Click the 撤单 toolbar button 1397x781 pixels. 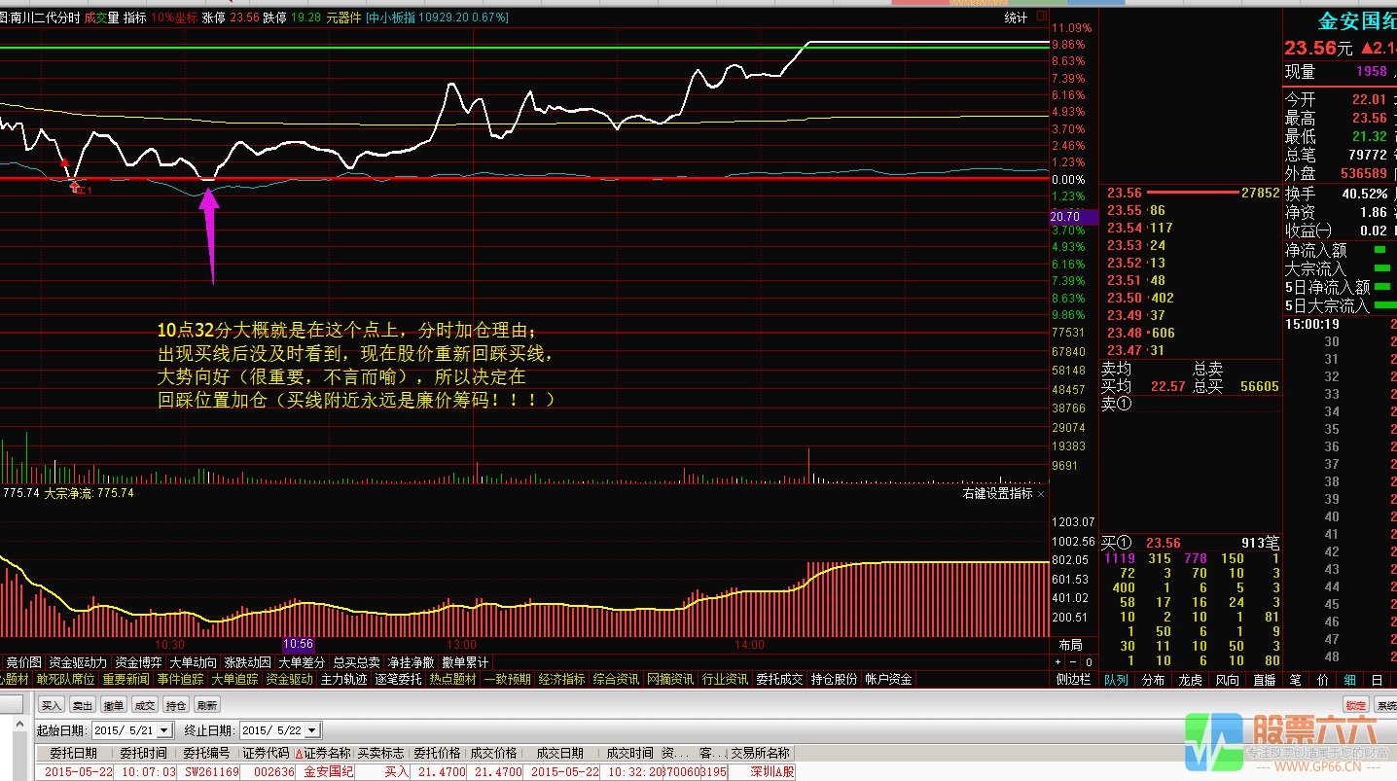tap(114, 705)
